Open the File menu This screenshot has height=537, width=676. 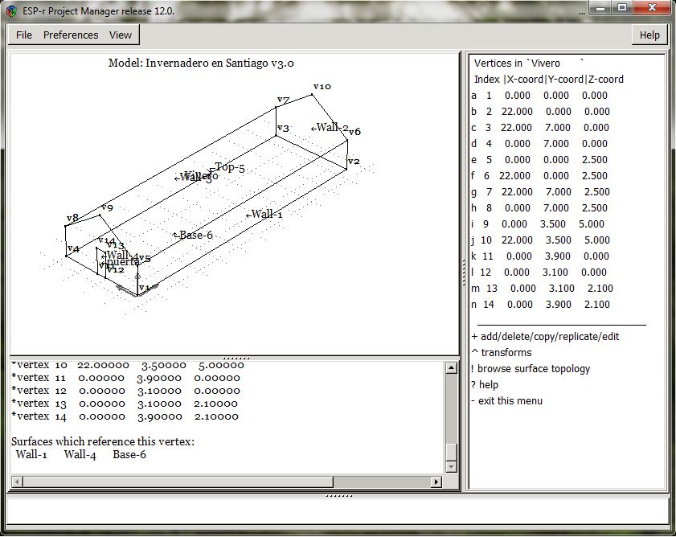tap(24, 35)
